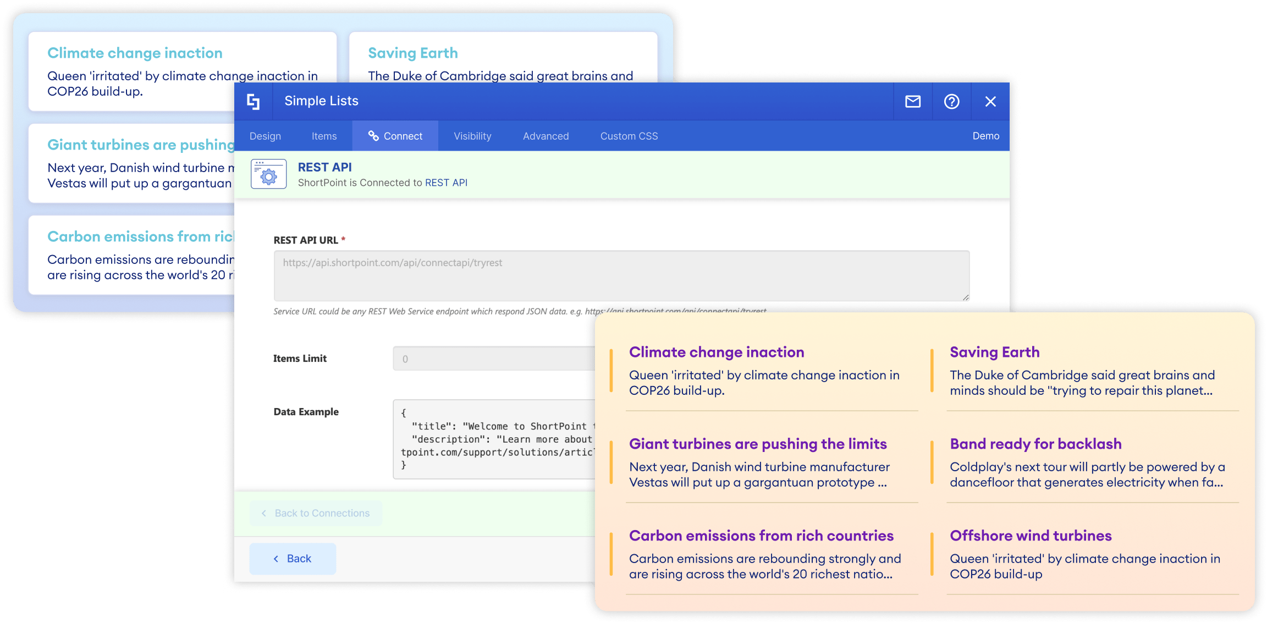Image resolution: width=1267 pixels, height=623 pixels.
Task: Select the Advanced tab
Action: (x=546, y=136)
